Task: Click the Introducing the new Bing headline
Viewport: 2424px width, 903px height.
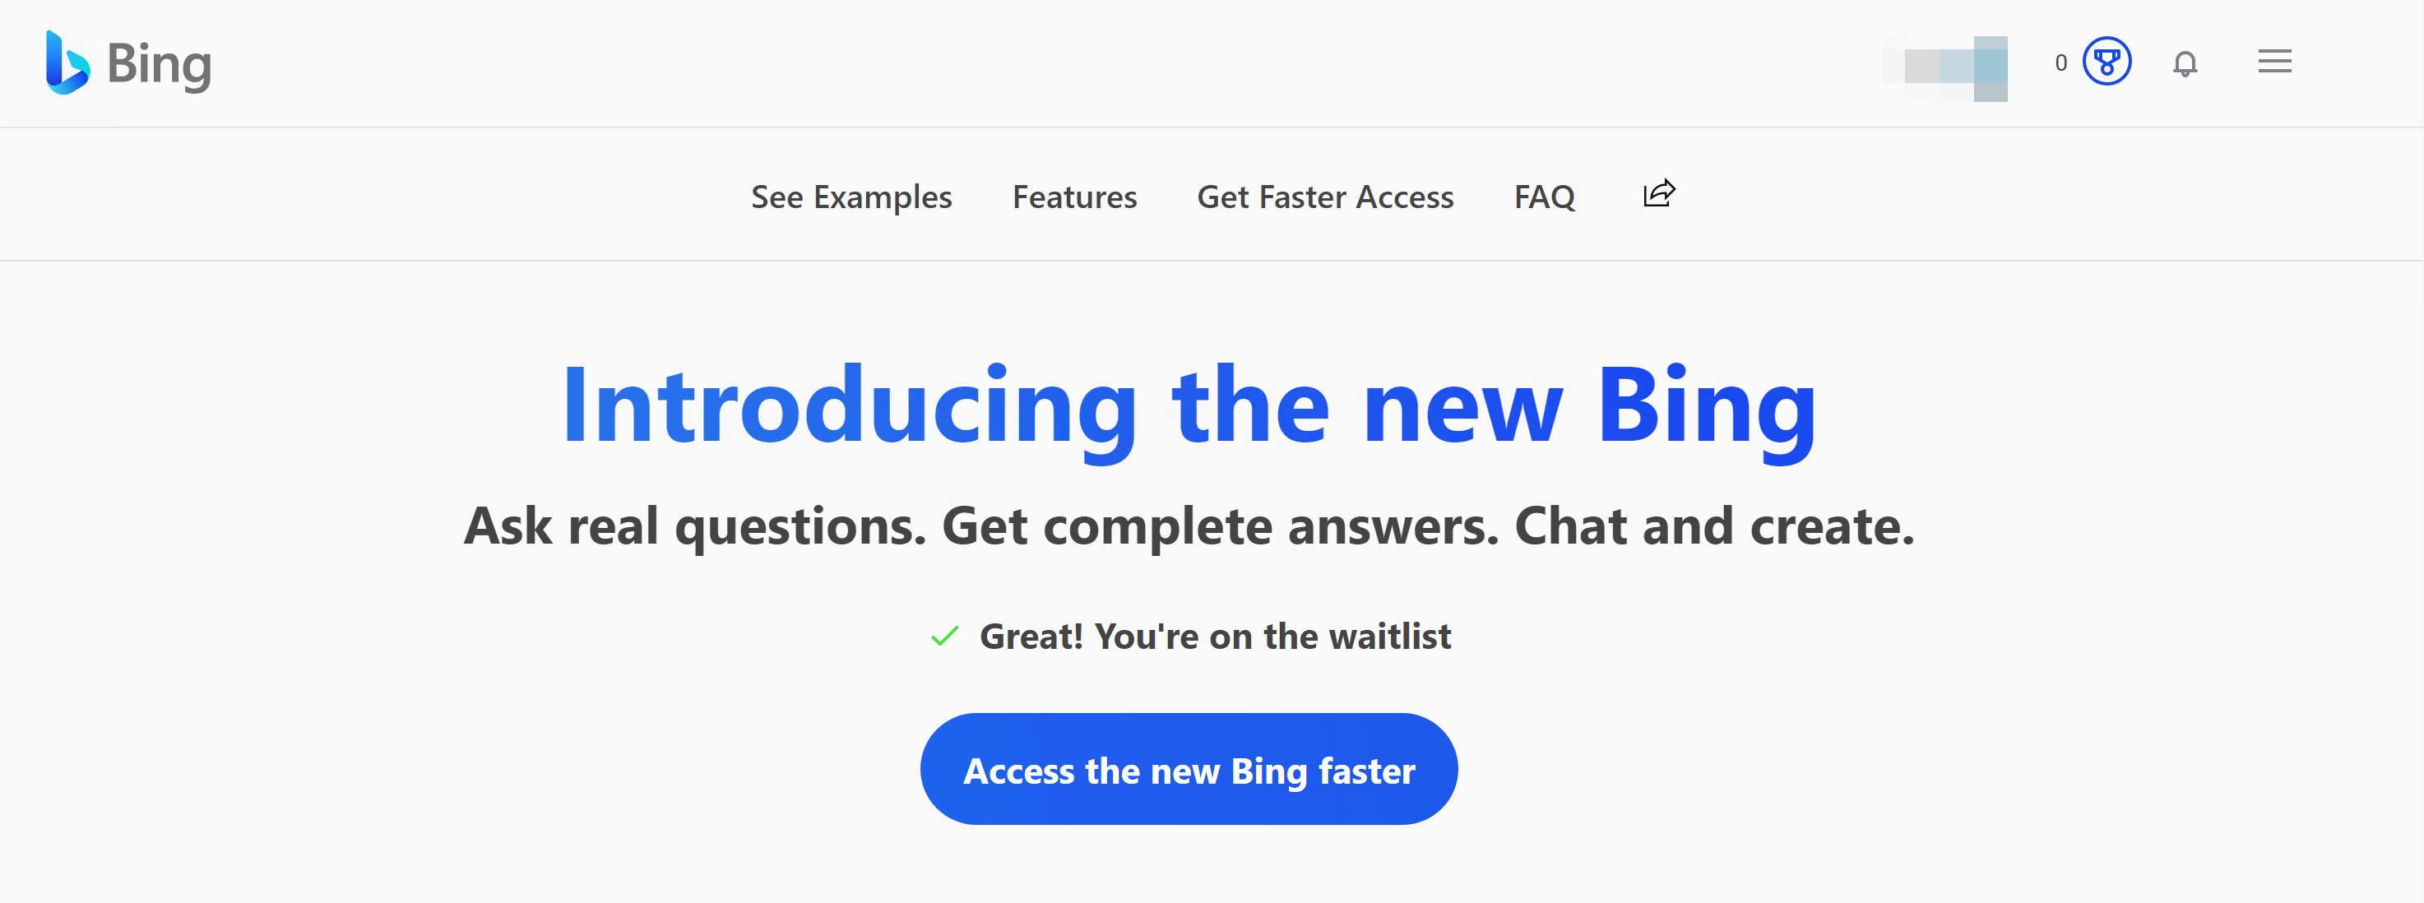Action: point(1189,407)
